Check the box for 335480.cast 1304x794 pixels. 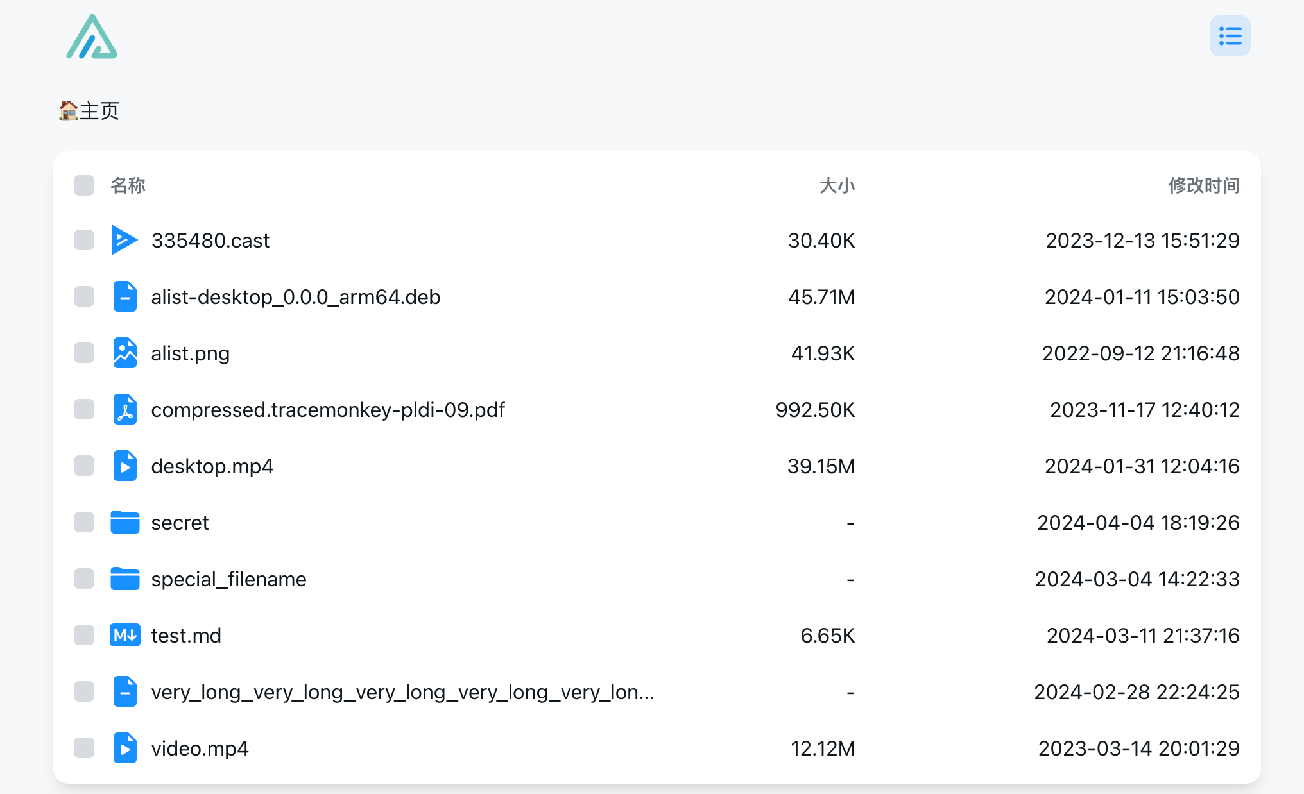(84, 240)
